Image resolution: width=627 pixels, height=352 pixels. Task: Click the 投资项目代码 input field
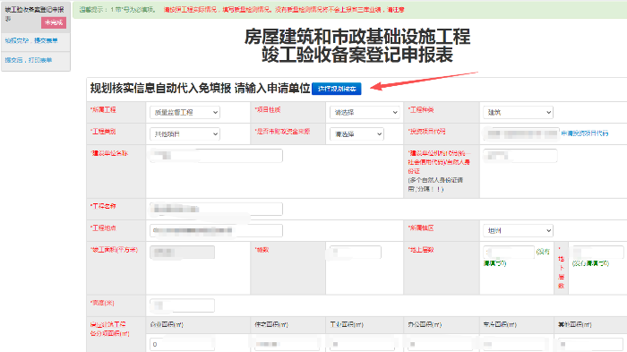pos(521,134)
